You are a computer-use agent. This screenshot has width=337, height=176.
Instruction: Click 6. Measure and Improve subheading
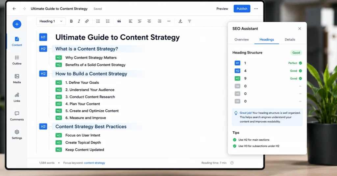pyautogui.click(x=86, y=118)
